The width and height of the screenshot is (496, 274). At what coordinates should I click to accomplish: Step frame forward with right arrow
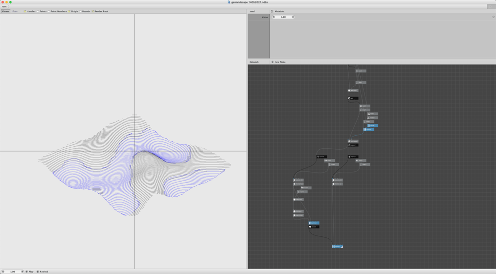tap(22, 272)
